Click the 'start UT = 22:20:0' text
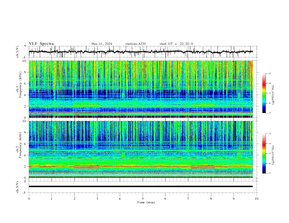Screen dimensions: 289x223 [x=176, y=44]
